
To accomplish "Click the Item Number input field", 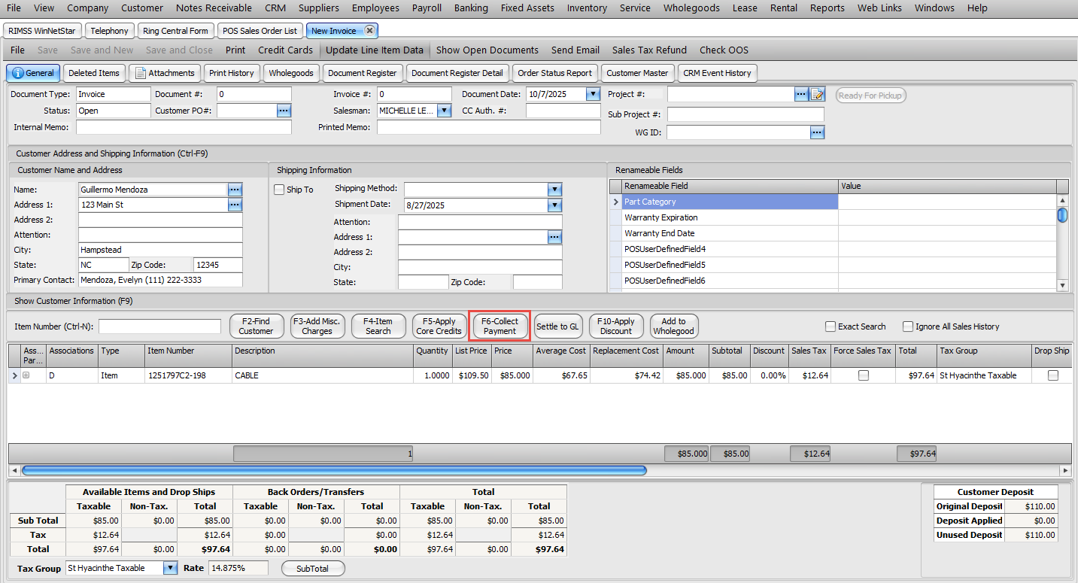I will coord(159,326).
